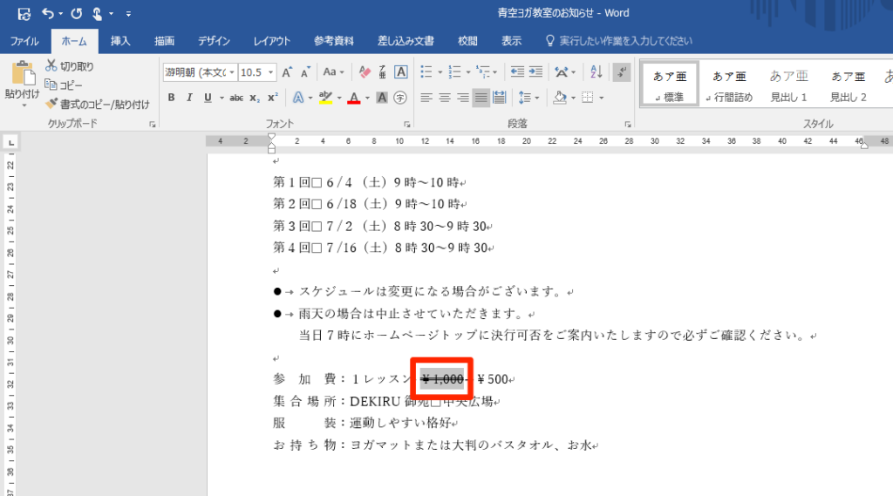This screenshot has height=496, width=893.
Task: Click the Paste clipboard icon
Action: coord(22,74)
